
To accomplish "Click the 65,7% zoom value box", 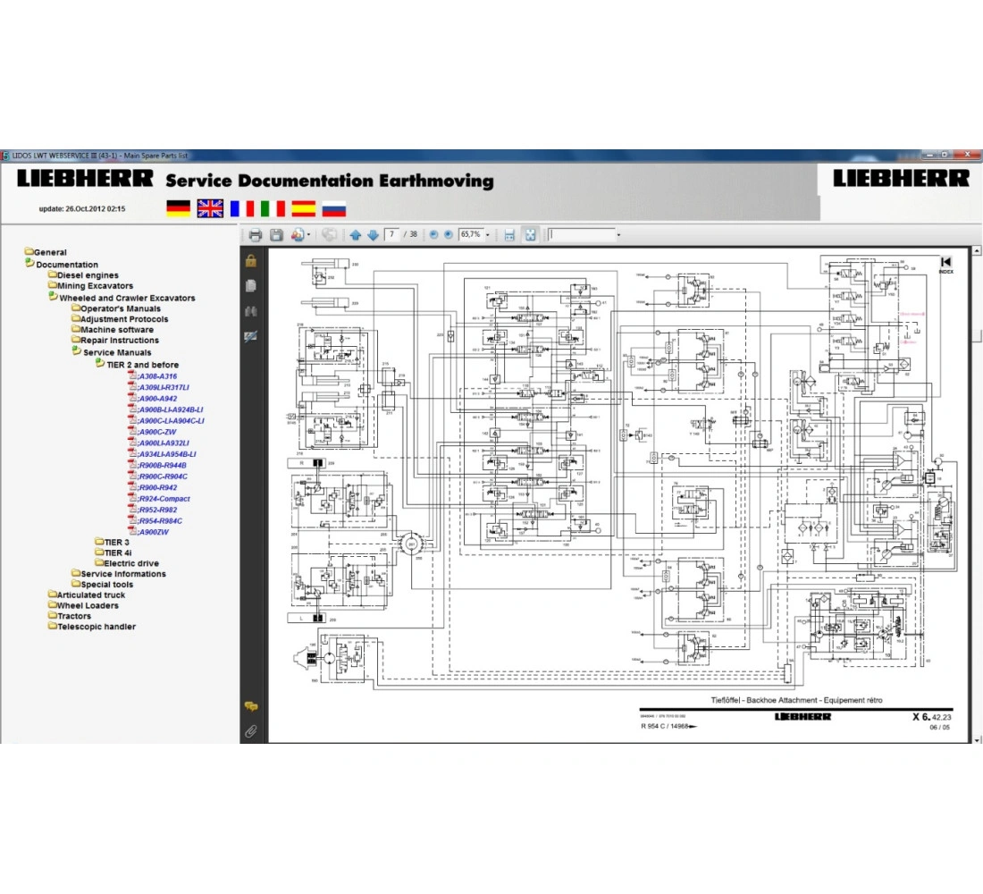I will pyautogui.click(x=471, y=234).
